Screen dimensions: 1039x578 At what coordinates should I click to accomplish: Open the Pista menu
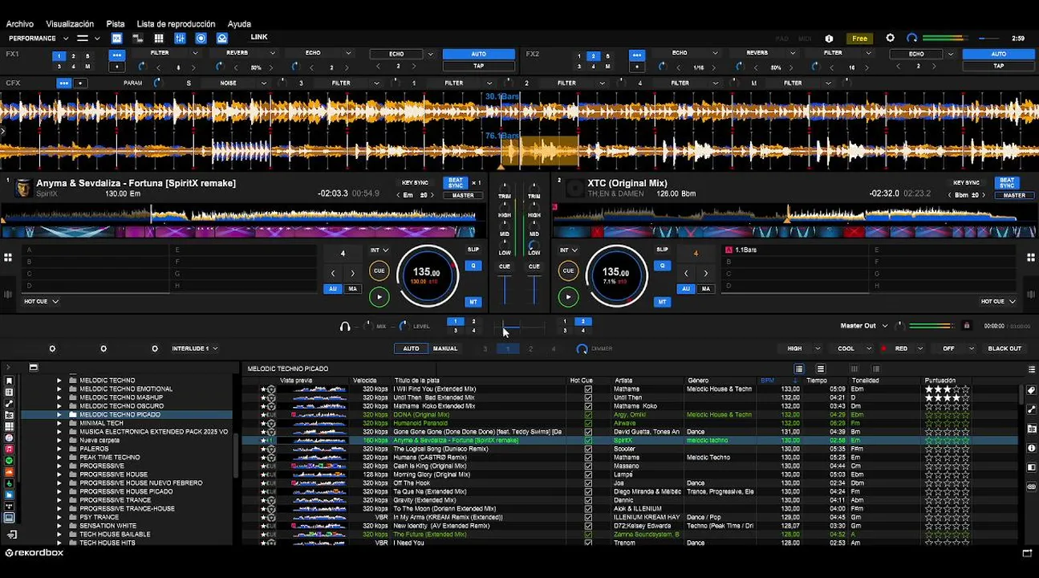116,24
